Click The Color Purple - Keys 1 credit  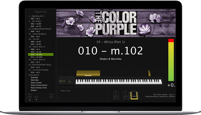[164, 94]
